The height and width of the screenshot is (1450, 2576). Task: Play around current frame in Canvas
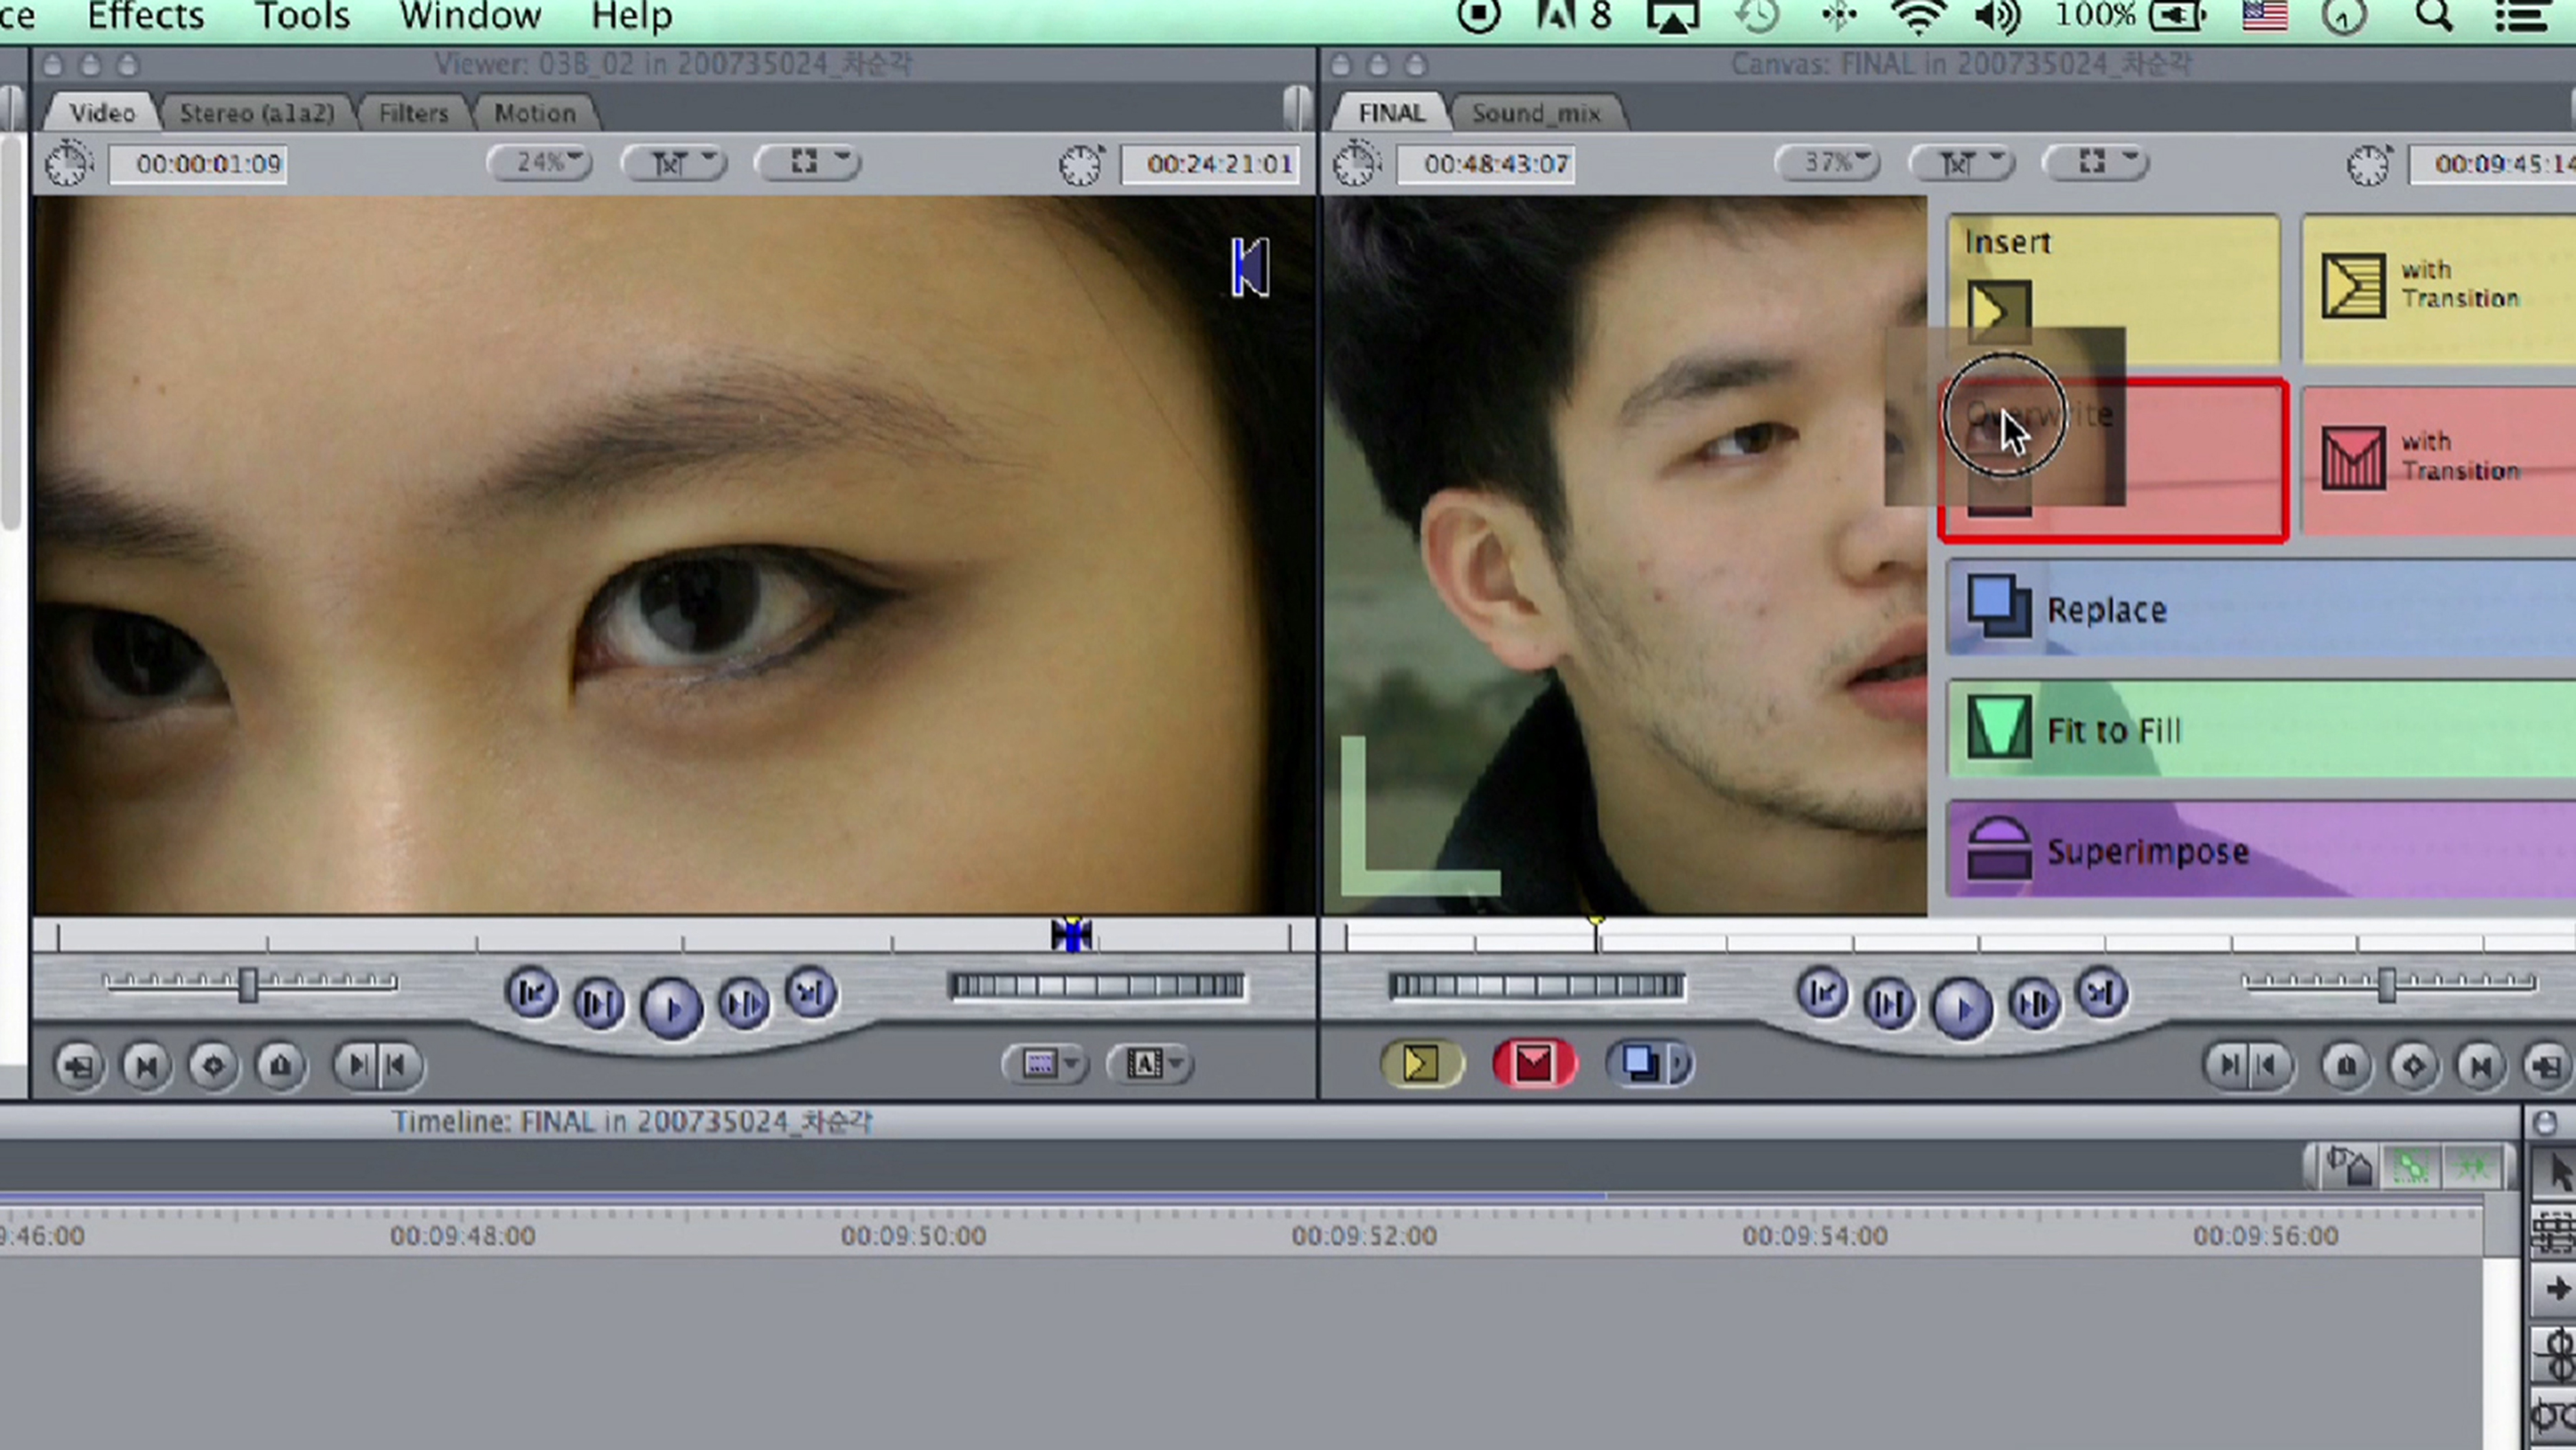tap(2034, 1003)
